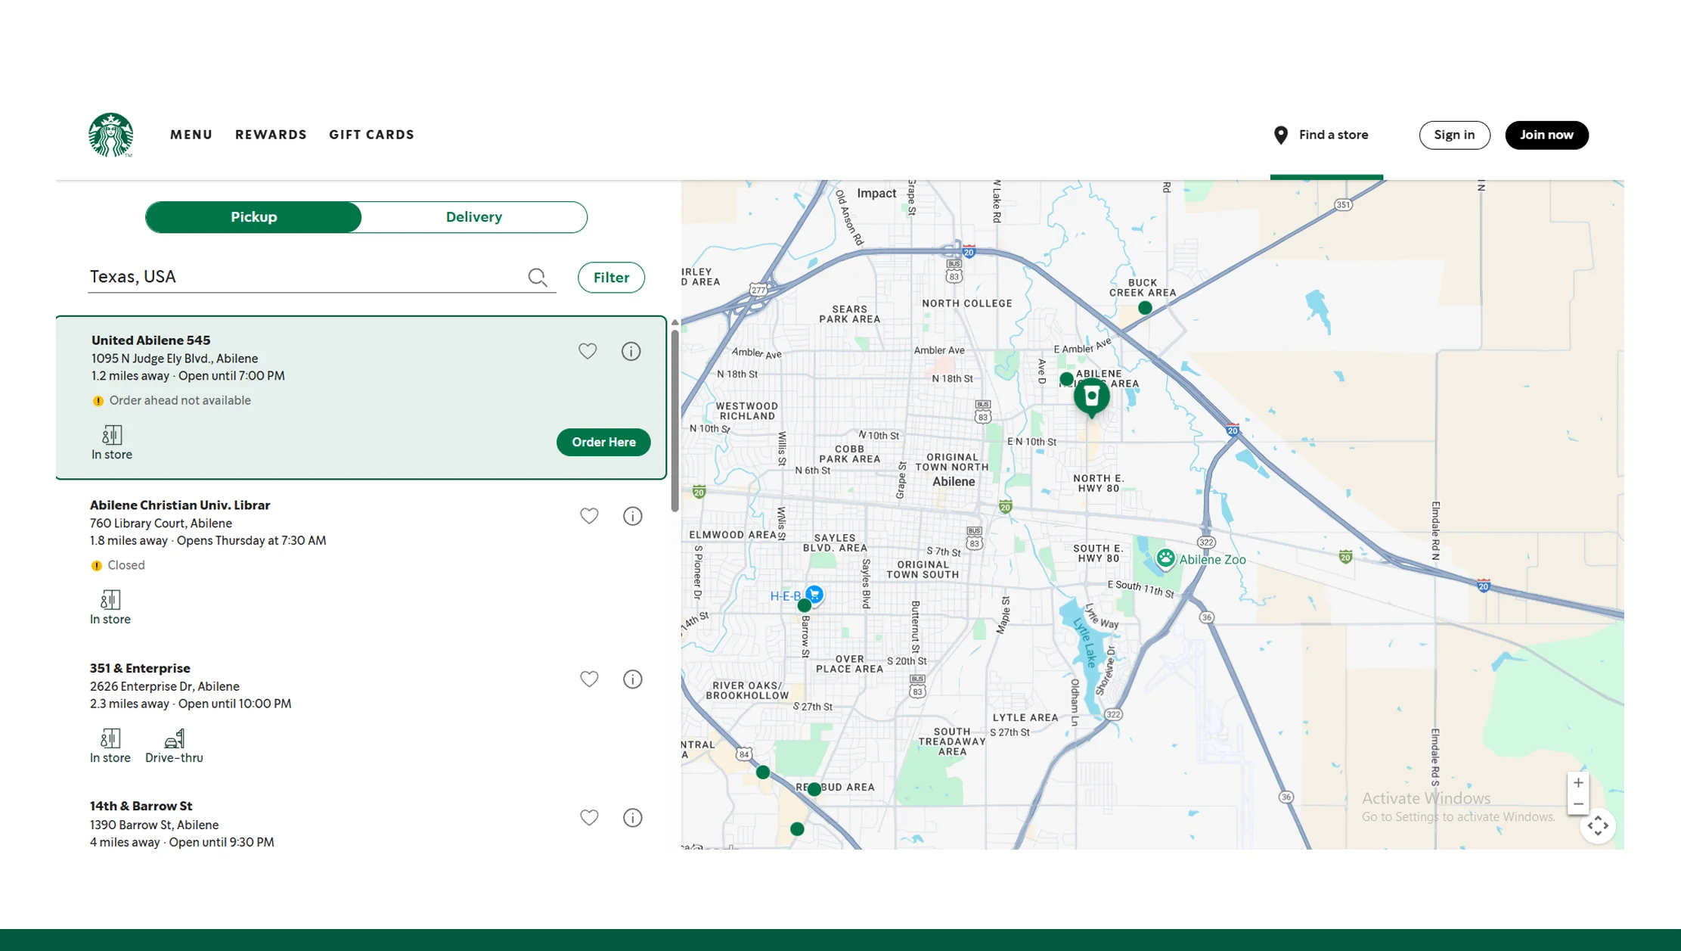The width and height of the screenshot is (1681, 951).
Task: Click Order Here for United Abilene 545
Action: point(603,442)
